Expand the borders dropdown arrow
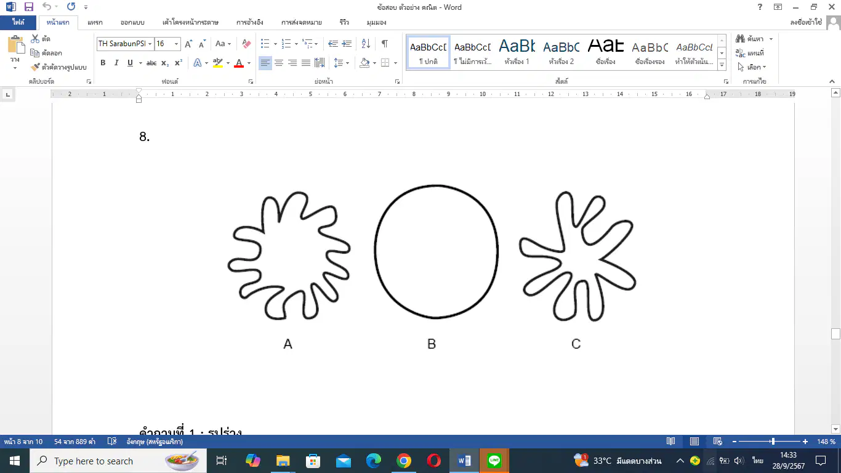Image resolution: width=841 pixels, height=473 pixels. 395,63
